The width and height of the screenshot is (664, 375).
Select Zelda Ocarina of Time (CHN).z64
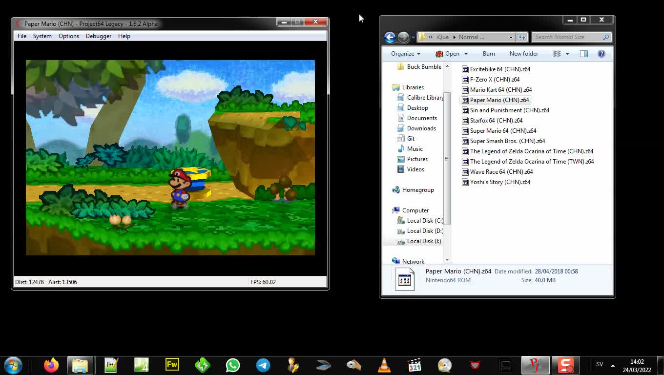528,151
